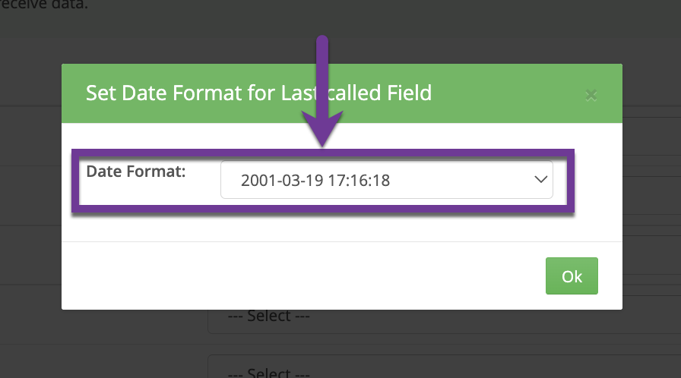Click the "2001-03-19 17:16:18" date value text
Screen dimensions: 681x378
pyautogui.click(x=315, y=181)
